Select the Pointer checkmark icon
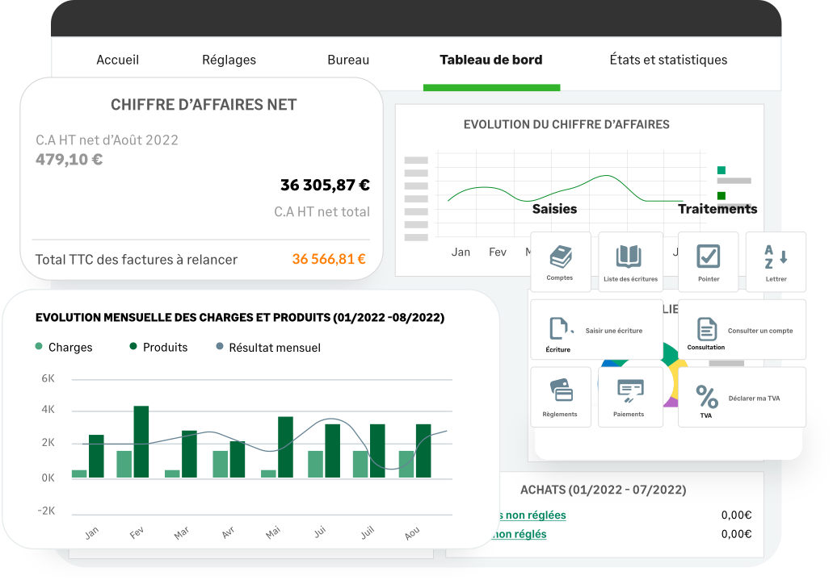833x580 pixels. [708, 257]
